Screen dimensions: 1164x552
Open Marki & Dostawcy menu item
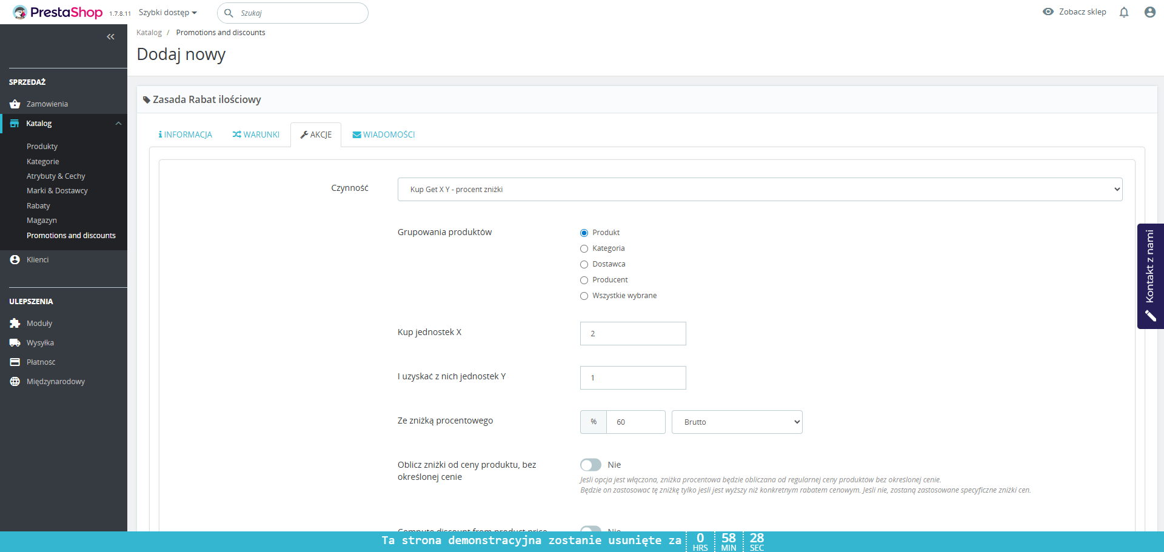[57, 191]
